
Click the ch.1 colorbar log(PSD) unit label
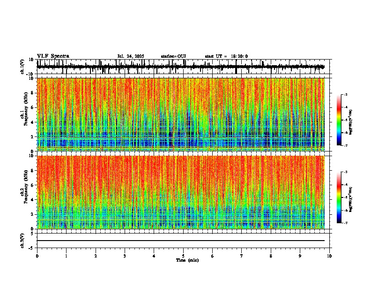pyautogui.click(x=350, y=122)
